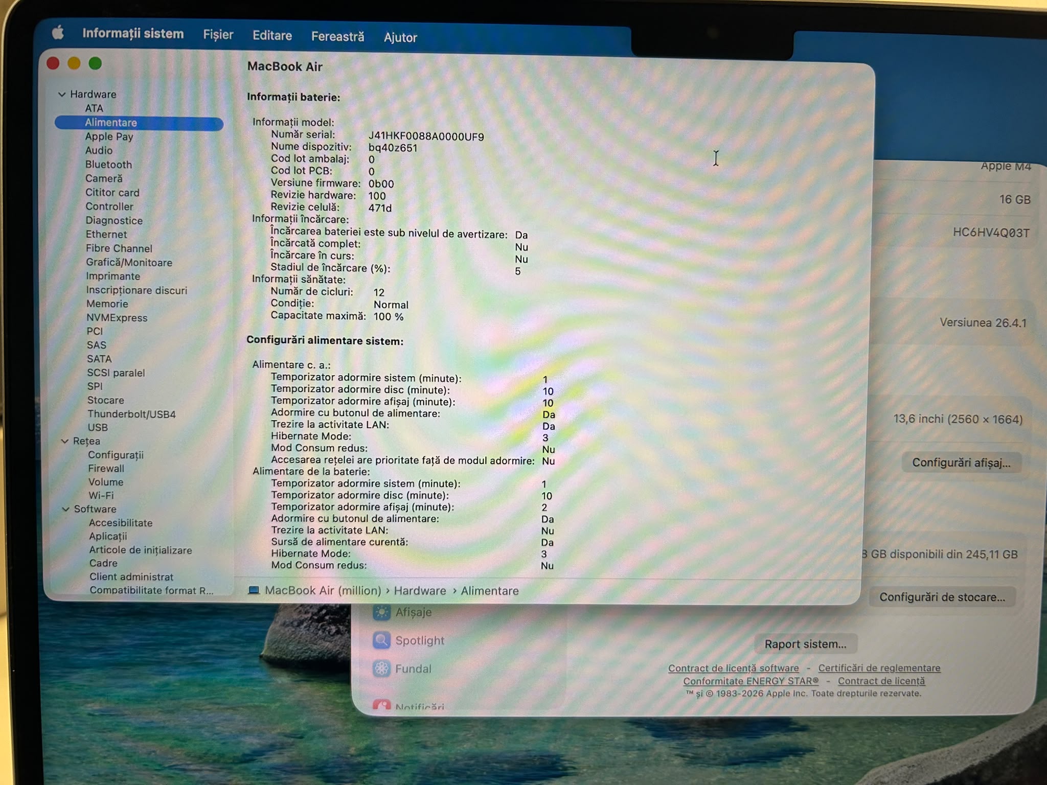
Task: Select NVMExpress in the sidebar
Action: [117, 318]
